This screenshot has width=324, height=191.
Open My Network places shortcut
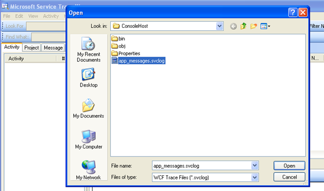(x=89, y=170)
